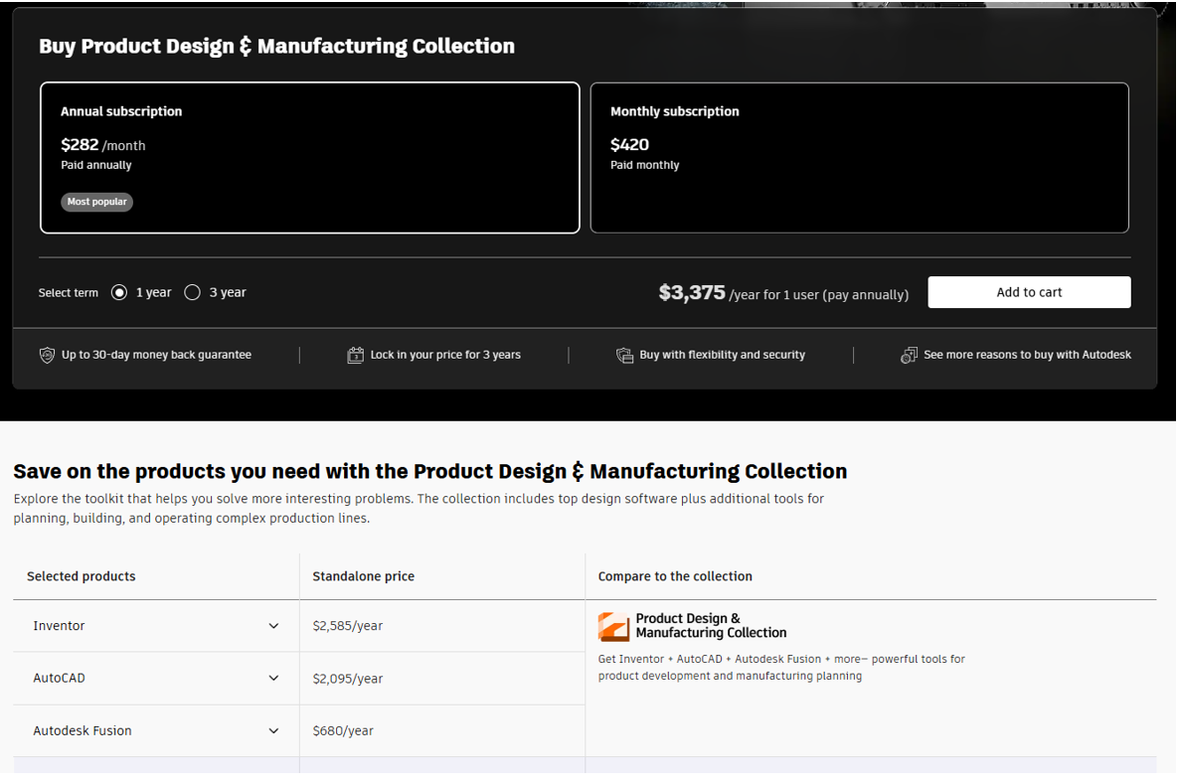Click the Most popular badge
1179x784 pixels.
click(97, 202)
